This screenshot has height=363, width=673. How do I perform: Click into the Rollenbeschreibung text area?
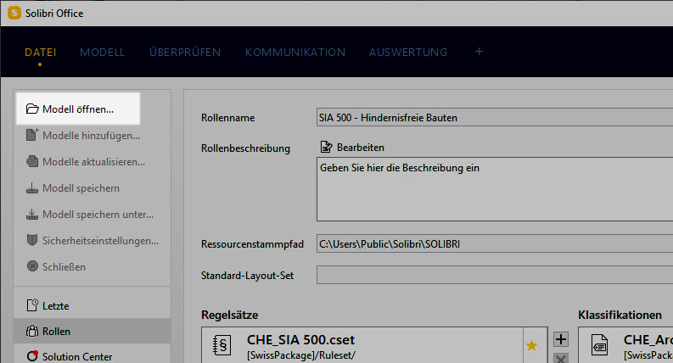pos(495,189)
